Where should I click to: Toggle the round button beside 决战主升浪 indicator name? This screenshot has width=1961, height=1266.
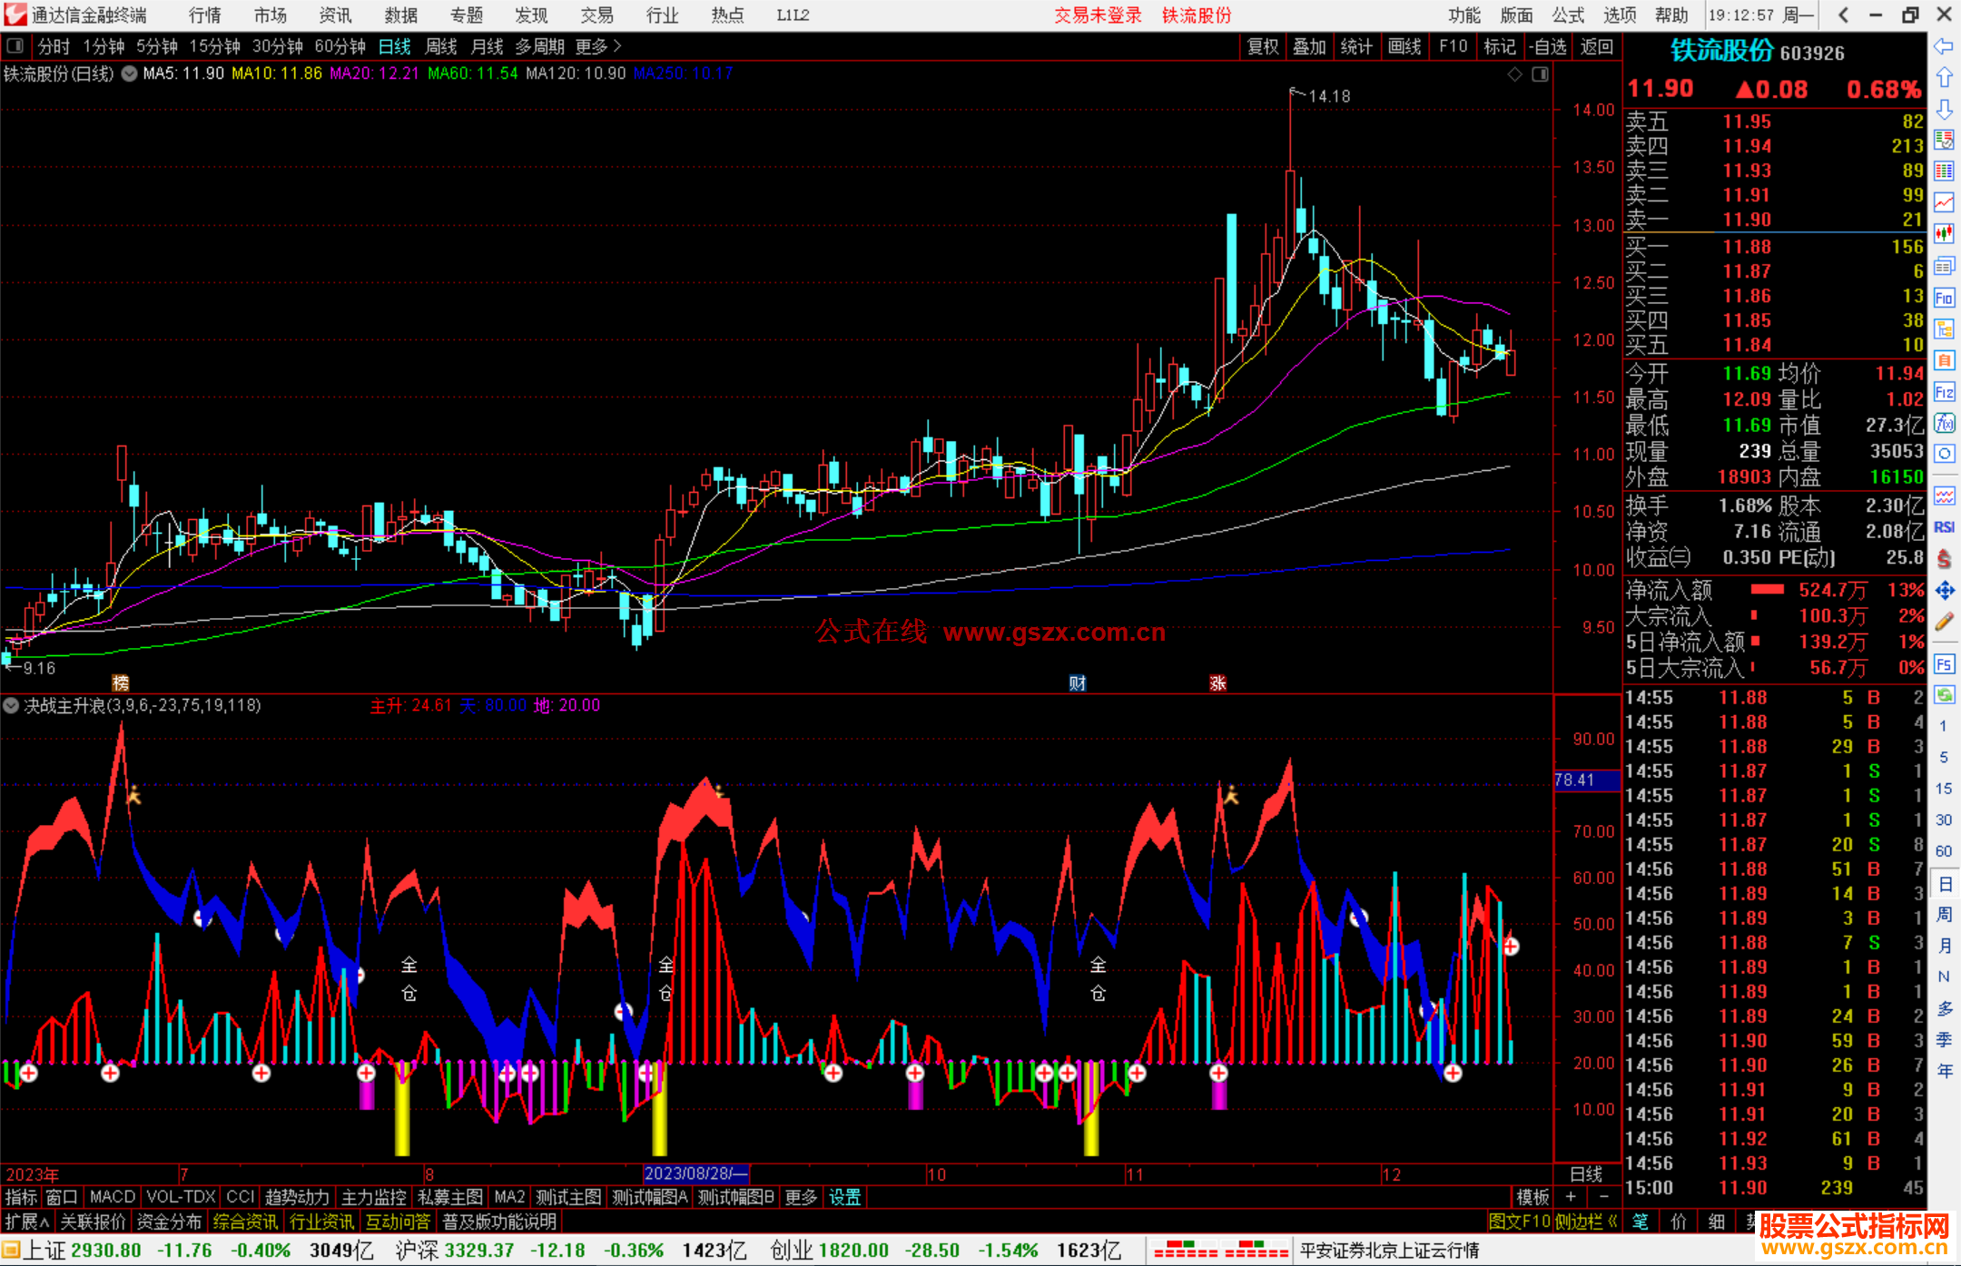11,705
